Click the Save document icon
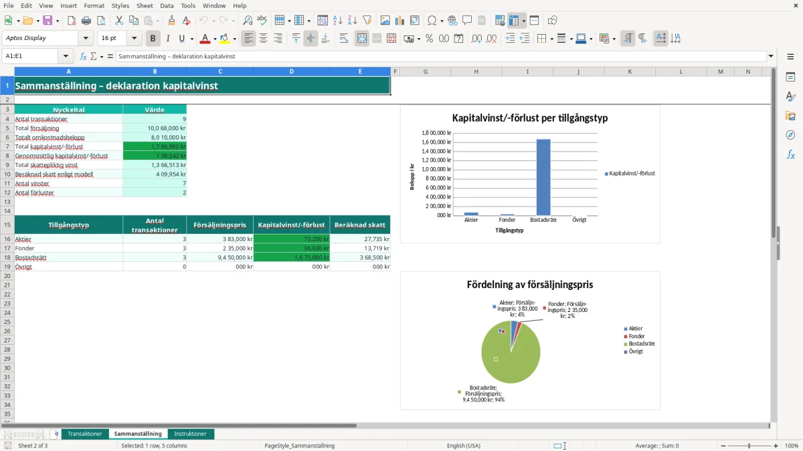Viewport: 803px width, 451px height. pos(48,21)
